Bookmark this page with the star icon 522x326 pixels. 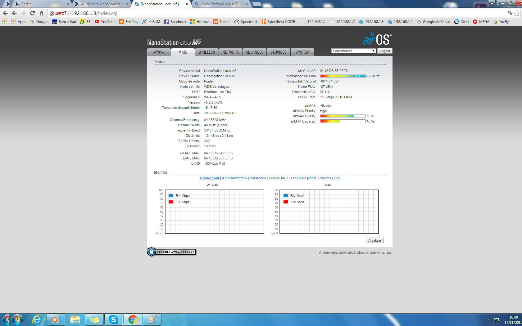click(x=517, y=13)
